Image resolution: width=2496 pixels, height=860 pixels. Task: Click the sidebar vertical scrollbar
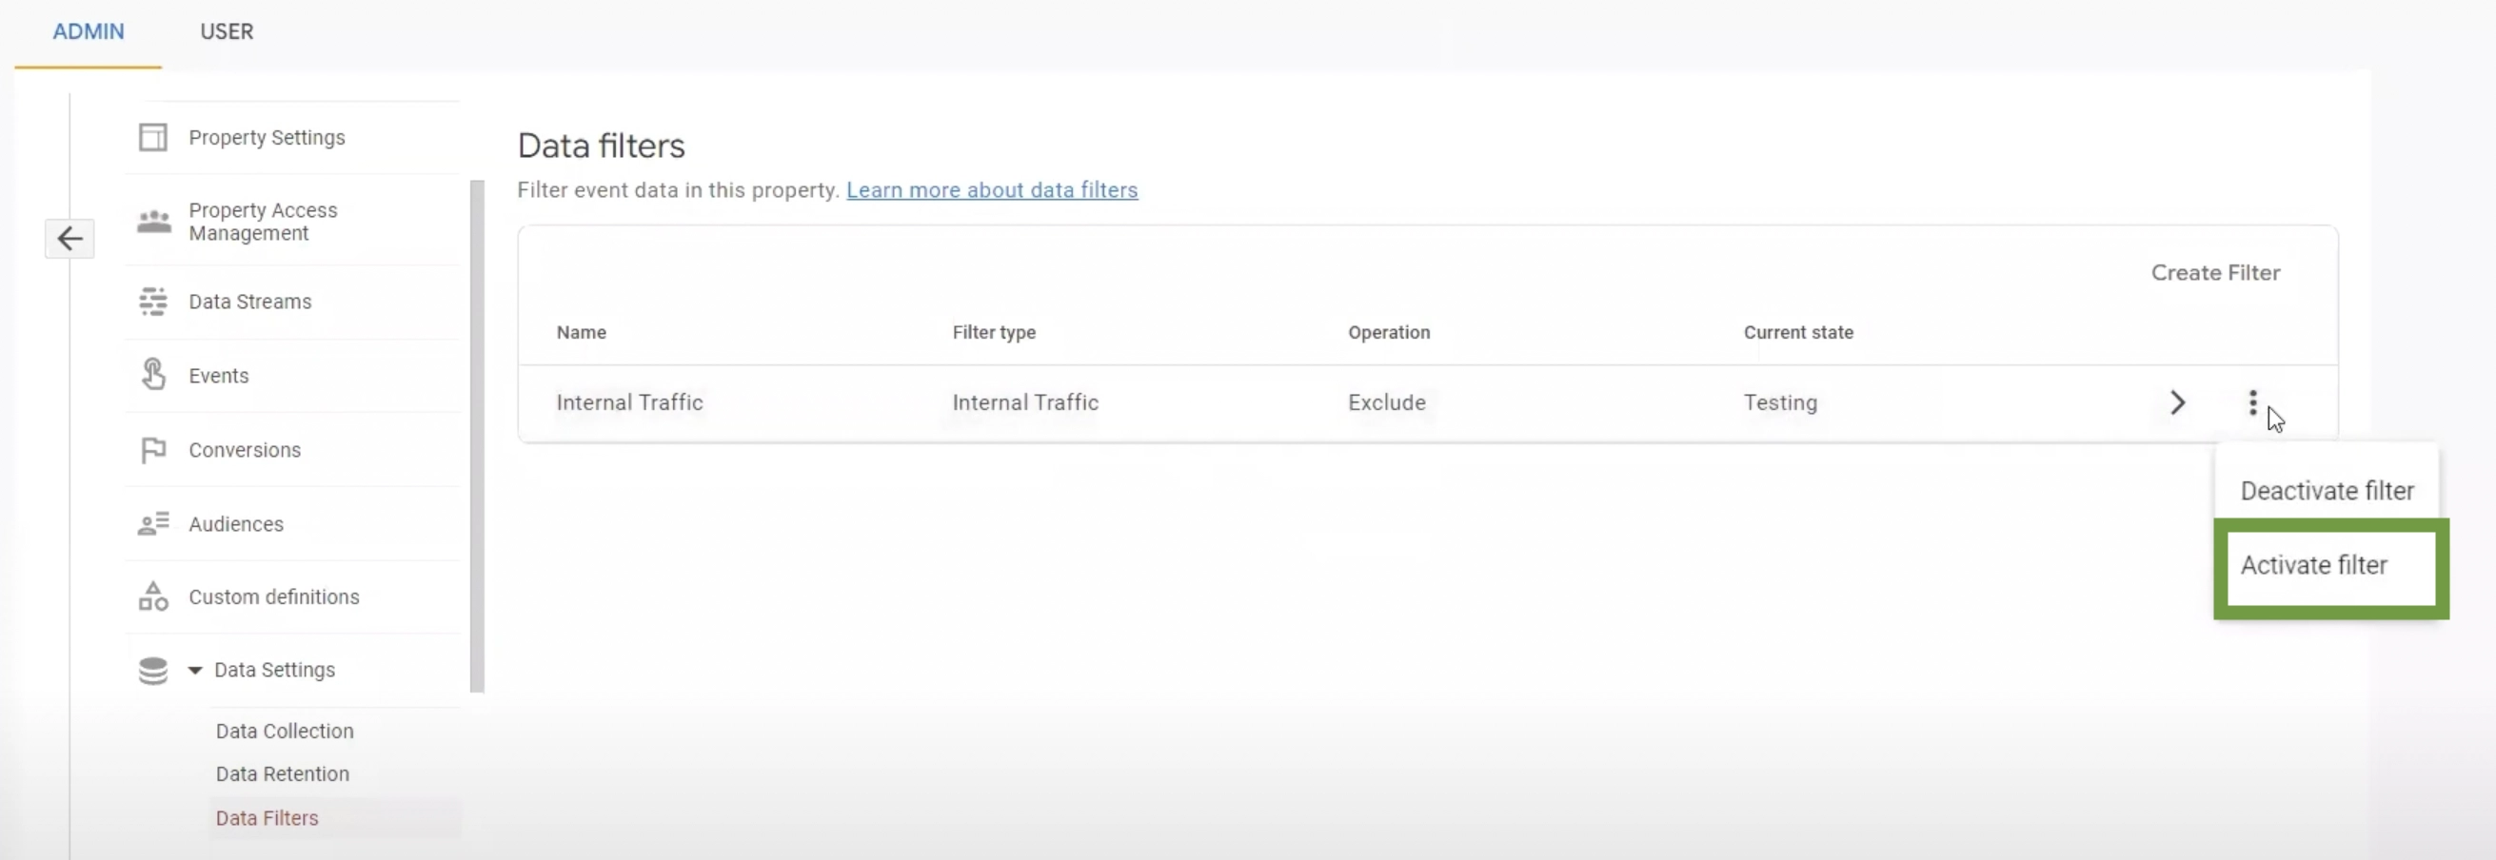click(477, 436)
